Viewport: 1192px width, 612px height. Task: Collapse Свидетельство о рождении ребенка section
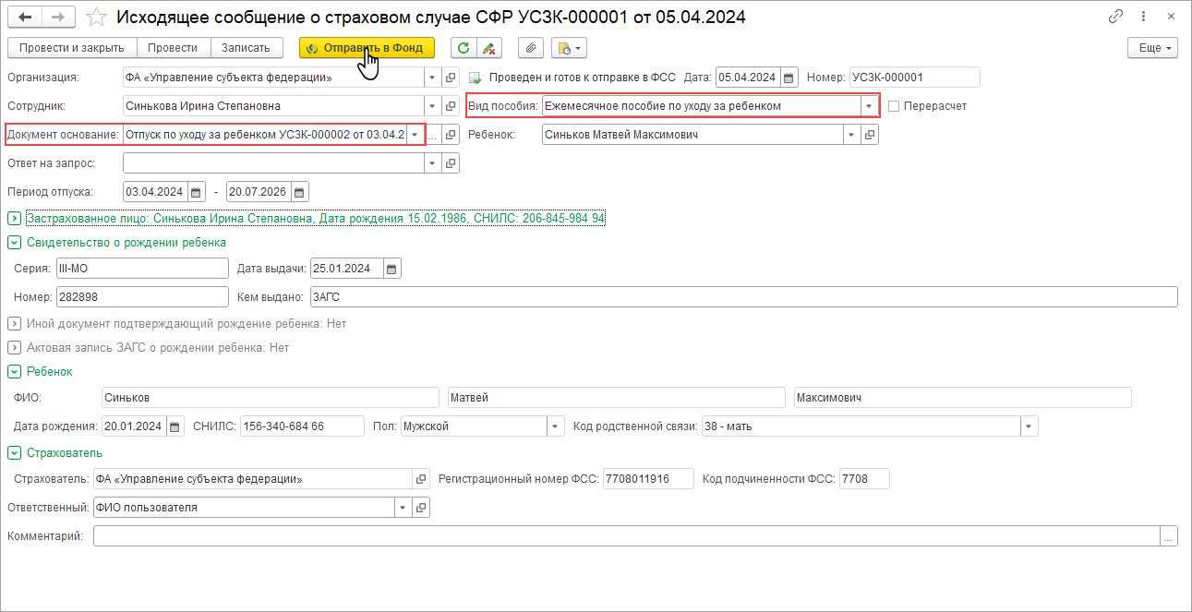tap(15, 243)
